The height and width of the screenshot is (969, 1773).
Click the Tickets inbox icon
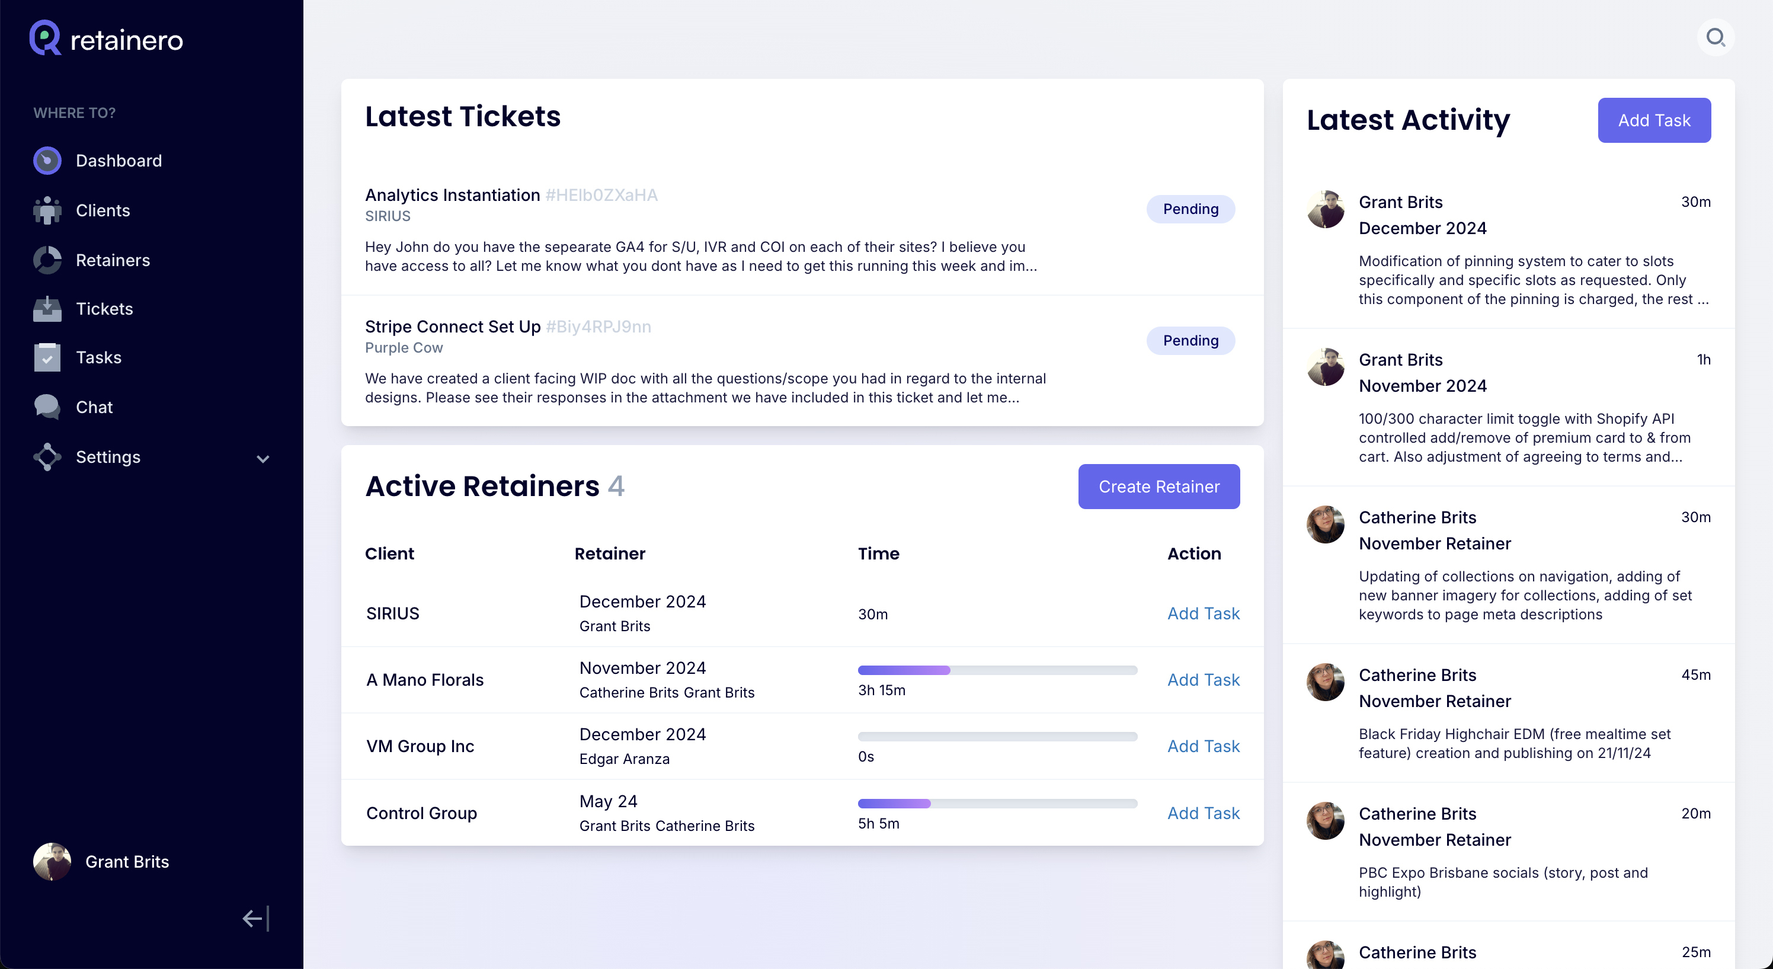[x=47, y=309]
